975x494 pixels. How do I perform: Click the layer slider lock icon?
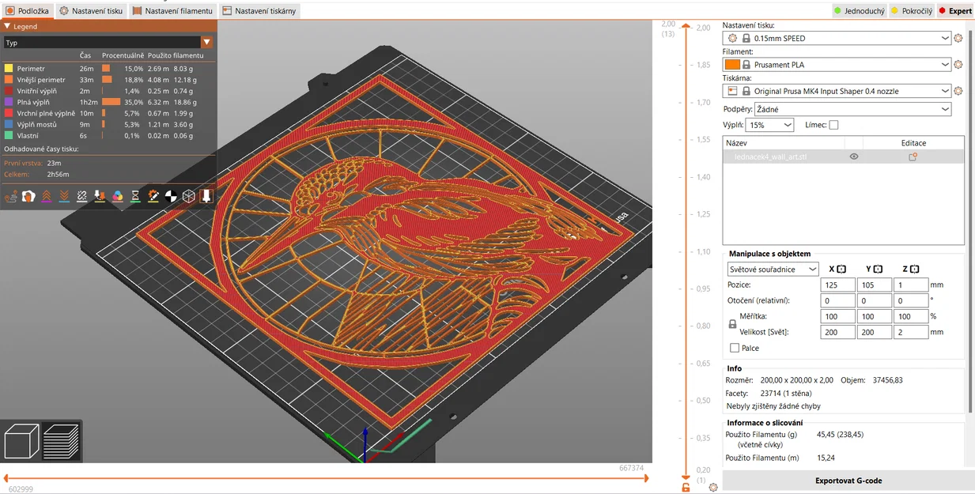[686, 488]
